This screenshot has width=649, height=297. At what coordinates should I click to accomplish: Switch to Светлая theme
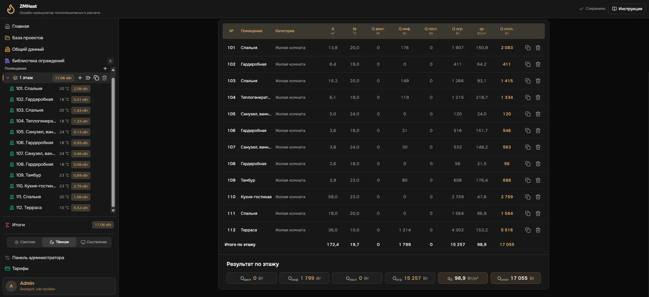(x=25, y=242)
